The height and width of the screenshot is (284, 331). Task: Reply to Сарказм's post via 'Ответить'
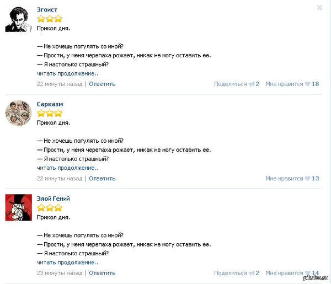(102, 179)
